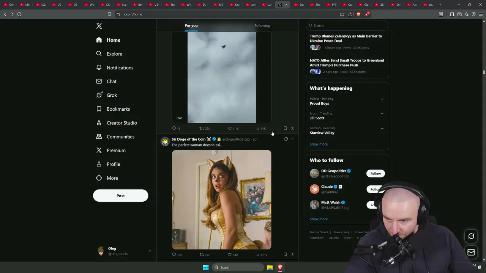
Task: Bookmark the video post
Action: tap(285, 128)
